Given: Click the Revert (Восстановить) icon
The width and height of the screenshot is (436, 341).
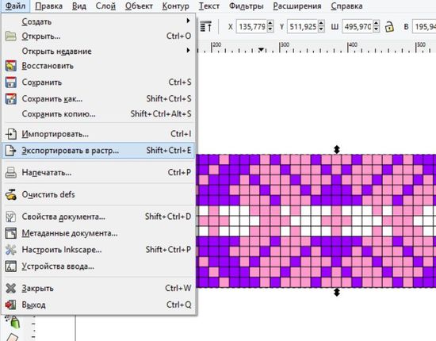Looking at the screenshot, I should 11,66.
